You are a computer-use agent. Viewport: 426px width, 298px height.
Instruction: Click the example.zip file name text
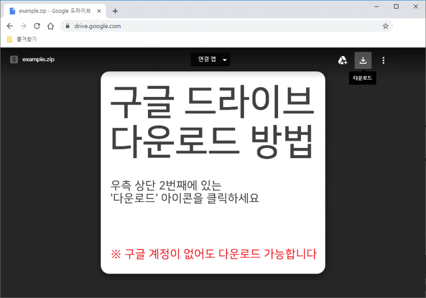[38, 60]
